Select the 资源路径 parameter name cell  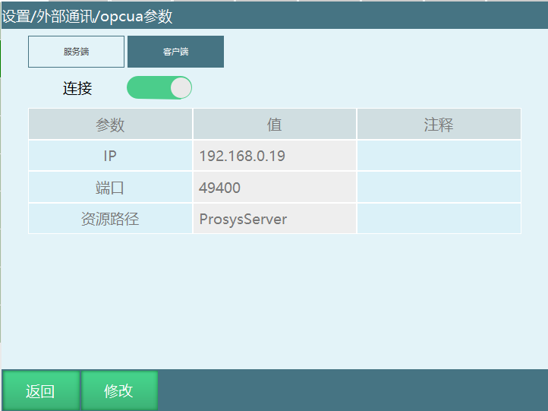click(110, 219)
